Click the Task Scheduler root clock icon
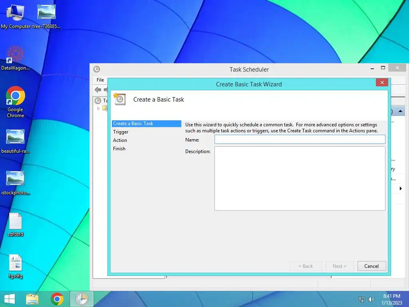The width and height of the screenshot is (409, 307). [x=98, y=100]
